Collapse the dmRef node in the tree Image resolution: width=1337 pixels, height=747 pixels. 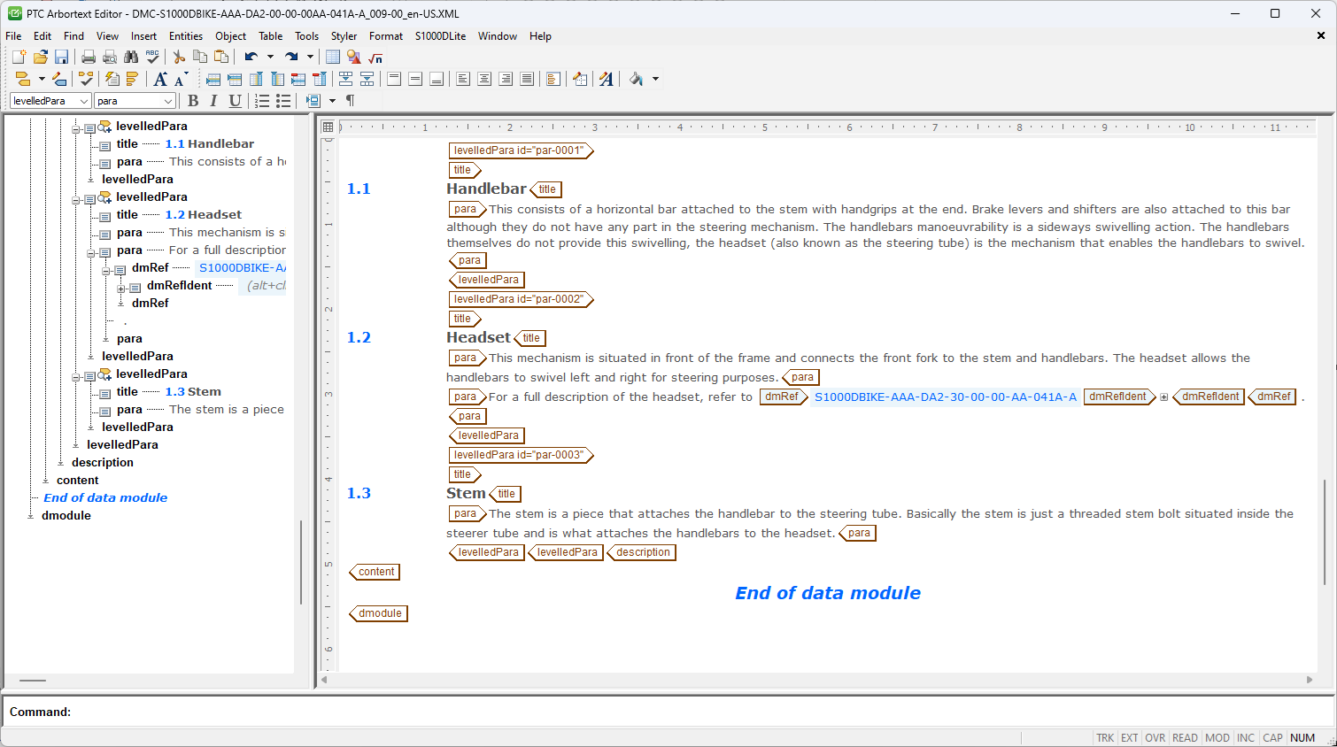[x=106, y=270]
